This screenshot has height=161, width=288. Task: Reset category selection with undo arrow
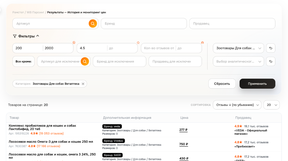pos(271,48)
